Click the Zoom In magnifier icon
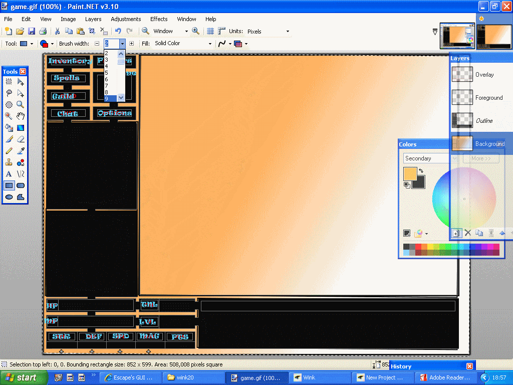513x385 pixels. 196,31
